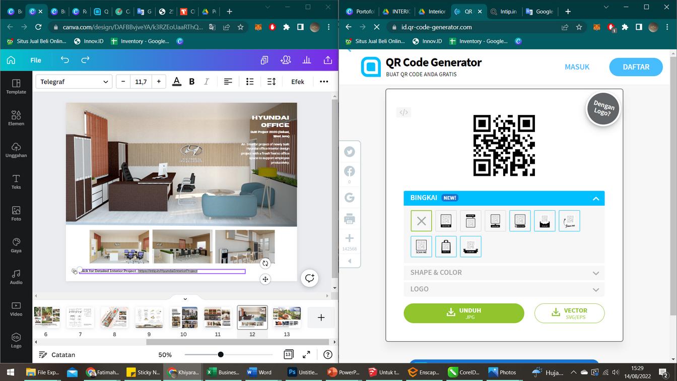Decrease the font size
677x381 pixels.
click(x=123, y=82)
